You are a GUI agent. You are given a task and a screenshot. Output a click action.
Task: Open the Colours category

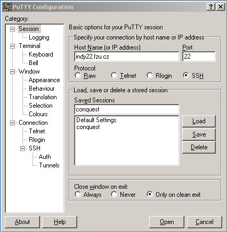click(x=38, y=114)
